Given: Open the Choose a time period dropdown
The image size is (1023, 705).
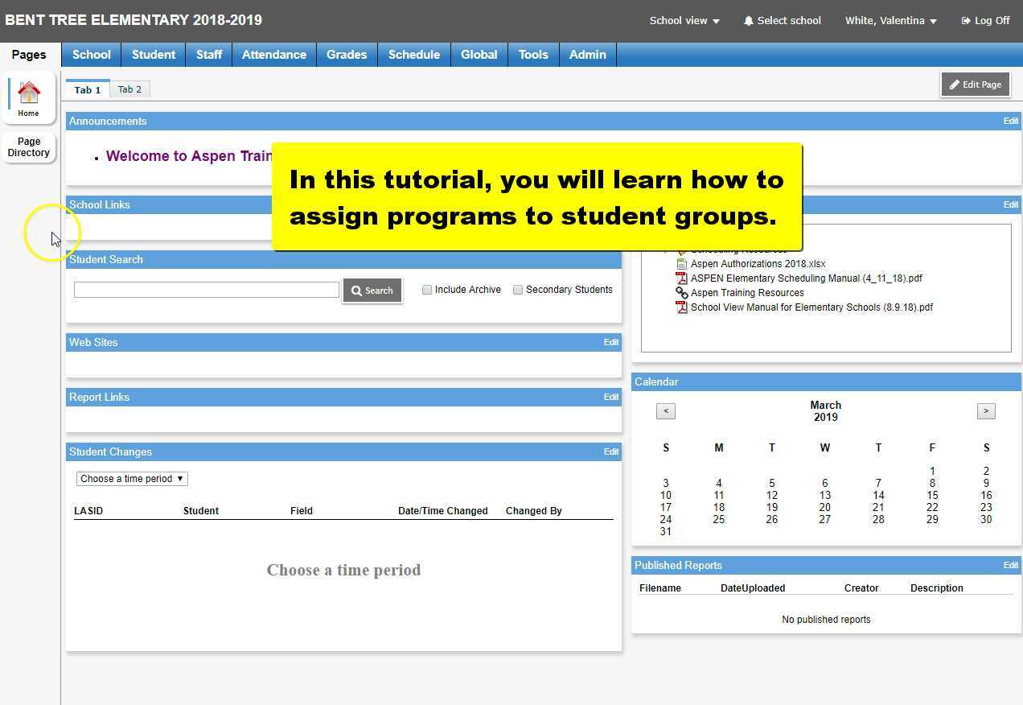Looking at the screenshot, I should point(131,478).
